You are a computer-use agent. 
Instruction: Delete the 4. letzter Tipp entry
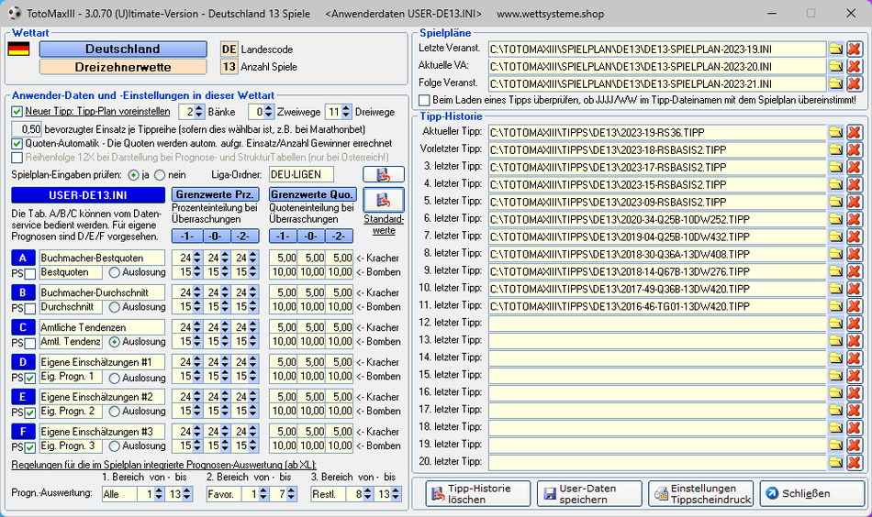coord(854,184)
